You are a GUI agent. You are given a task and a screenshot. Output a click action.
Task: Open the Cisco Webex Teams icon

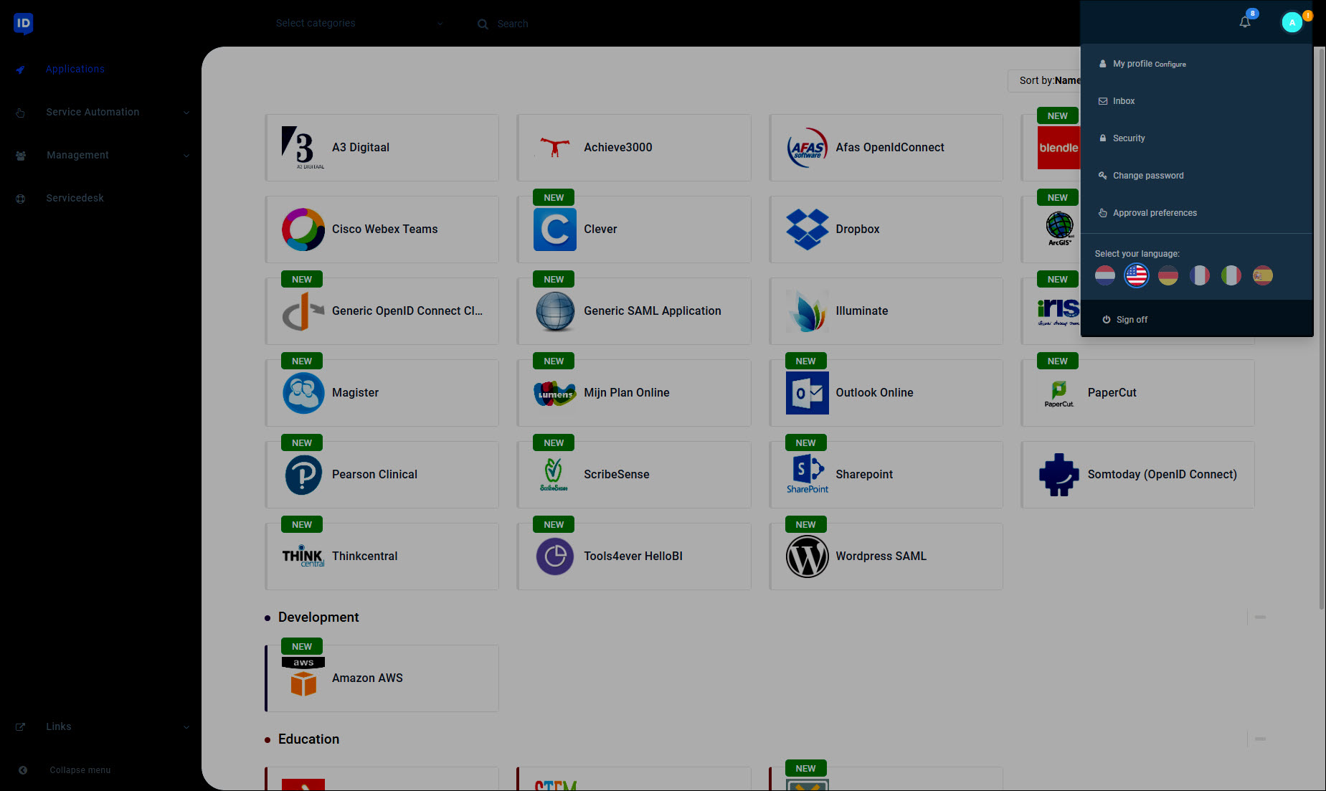(303, 229)
